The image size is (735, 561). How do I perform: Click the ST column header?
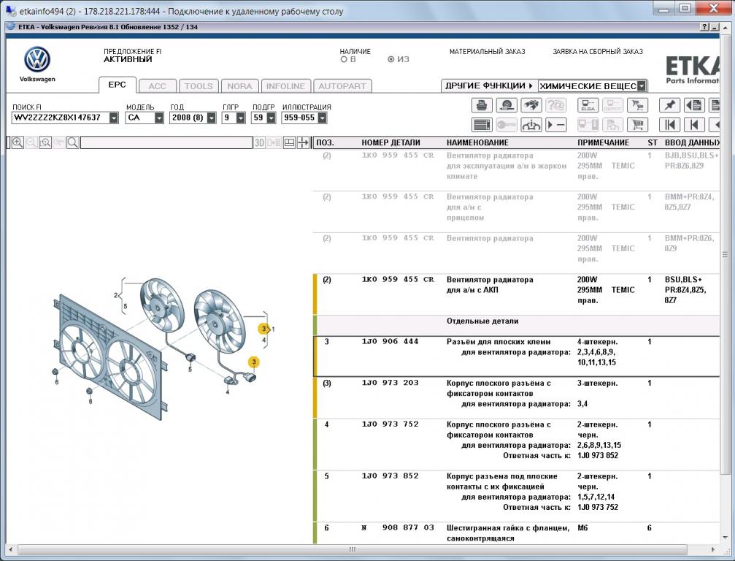pyautogui.click(x=652, y=142)
